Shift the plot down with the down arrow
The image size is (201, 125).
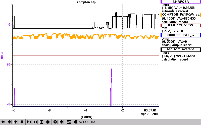click(x=22, y=122)
